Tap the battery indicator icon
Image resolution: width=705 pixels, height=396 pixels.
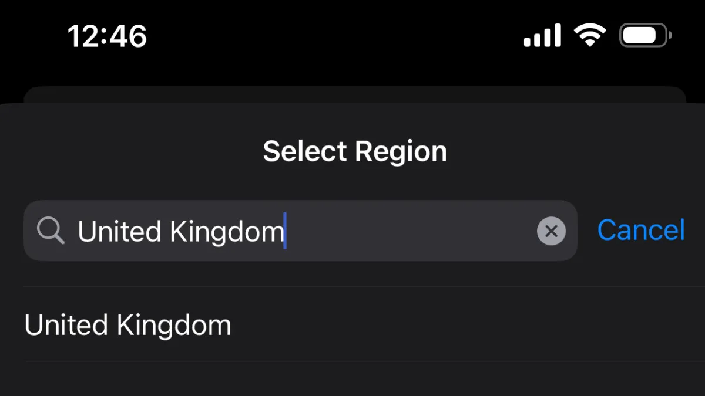pyautogui.click(x=646, y=36)
